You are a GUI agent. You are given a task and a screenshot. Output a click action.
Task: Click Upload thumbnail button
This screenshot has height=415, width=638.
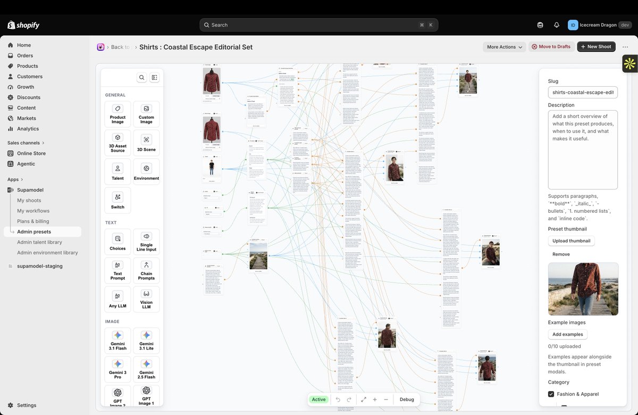(572, 241)
